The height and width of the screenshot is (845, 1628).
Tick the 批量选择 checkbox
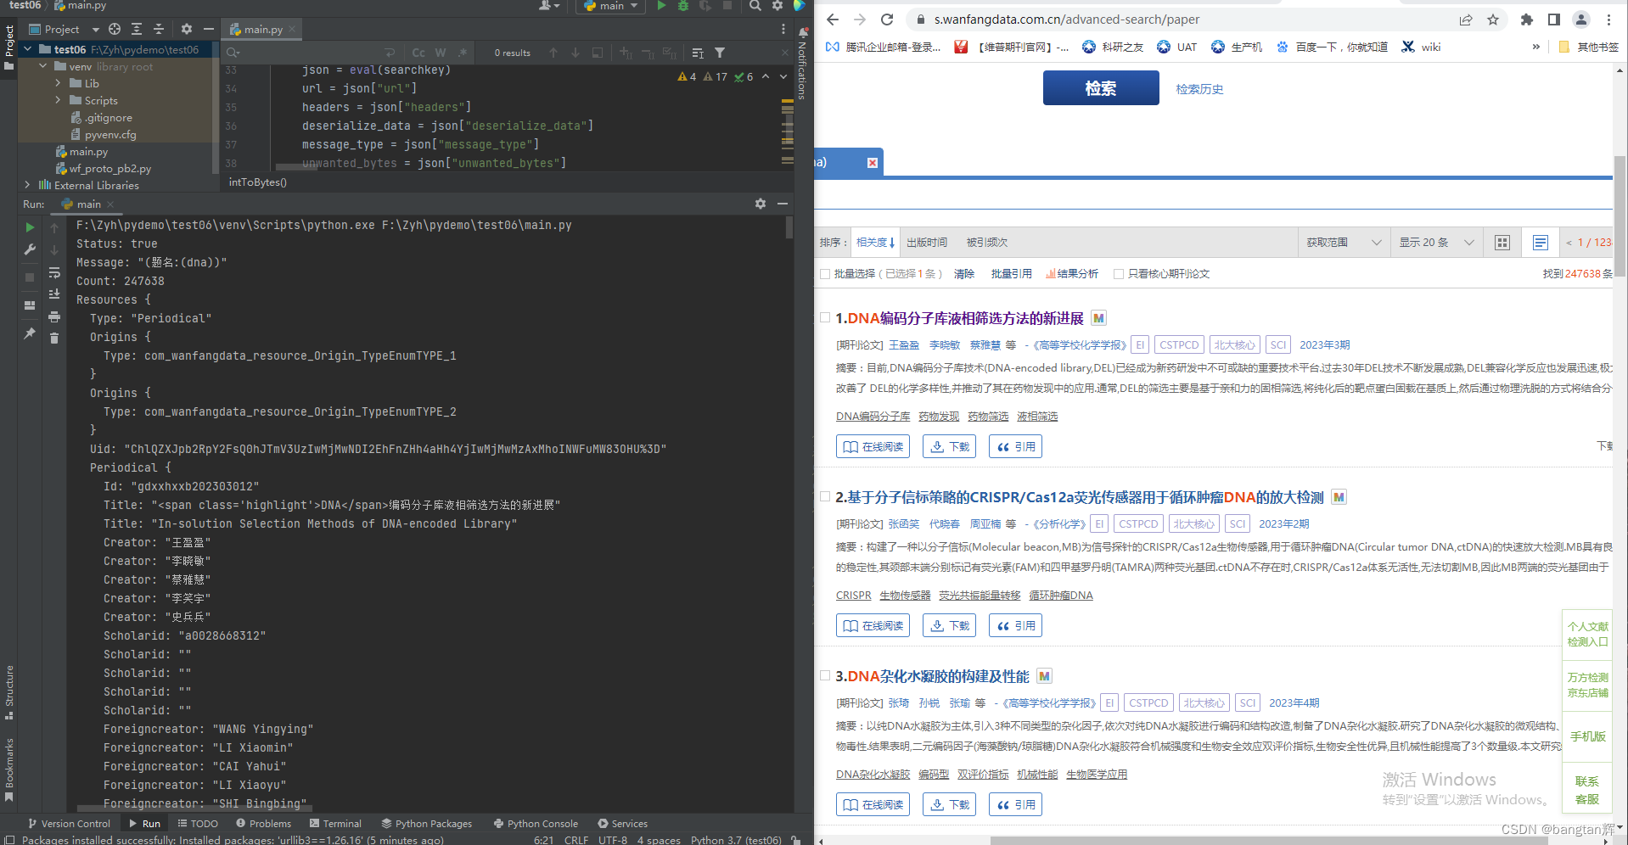point(825,274)
